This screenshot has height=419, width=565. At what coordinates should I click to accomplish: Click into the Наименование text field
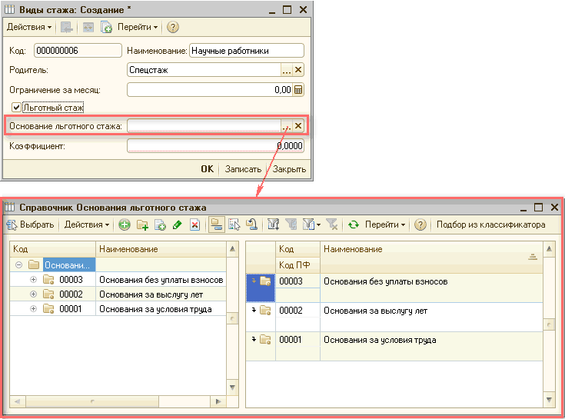[x=246, y=51]
